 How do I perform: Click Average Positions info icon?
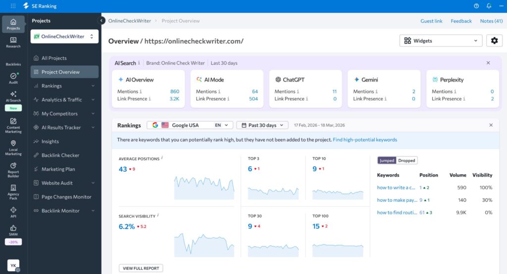(162, 158)
